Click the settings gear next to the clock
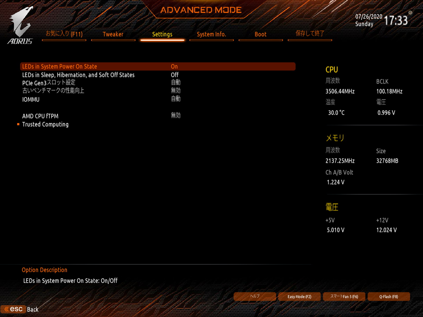 click(x=410, y=13)
